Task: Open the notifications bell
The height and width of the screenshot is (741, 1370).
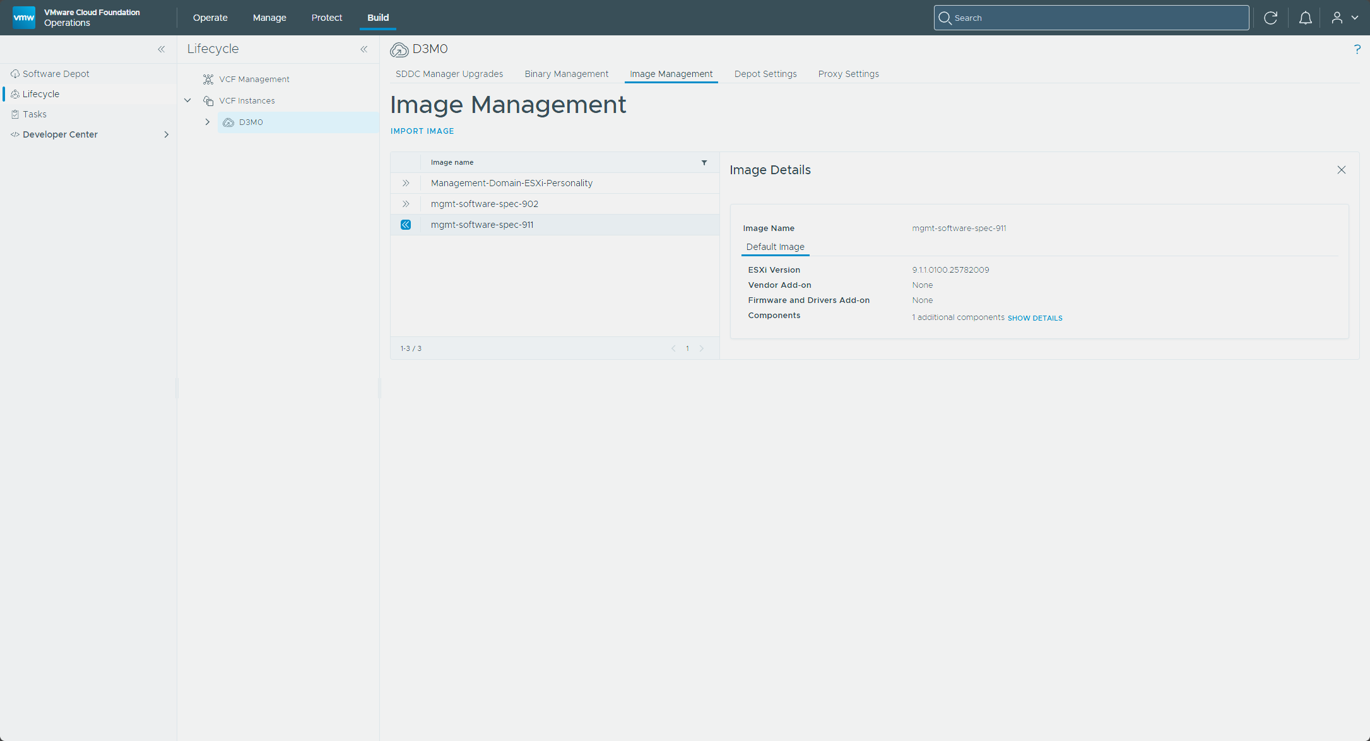Action: click(1305, 18)
